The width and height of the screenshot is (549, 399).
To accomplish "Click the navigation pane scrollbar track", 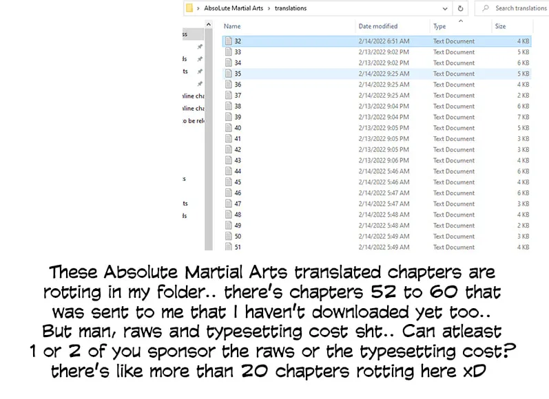I will (209, 140).
